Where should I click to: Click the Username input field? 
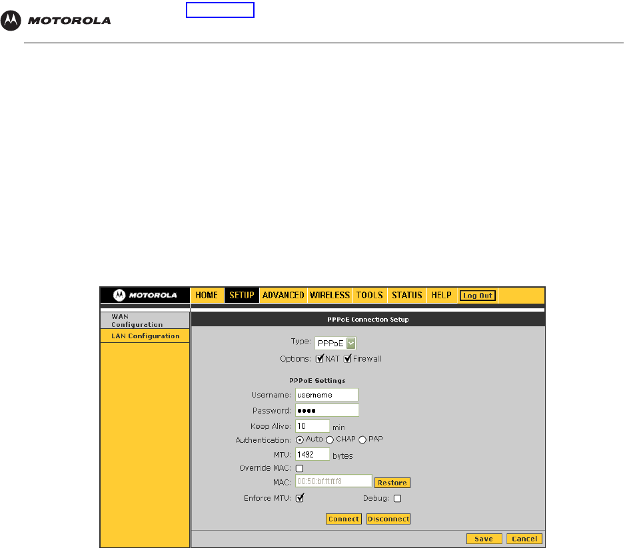coord(326,395)
